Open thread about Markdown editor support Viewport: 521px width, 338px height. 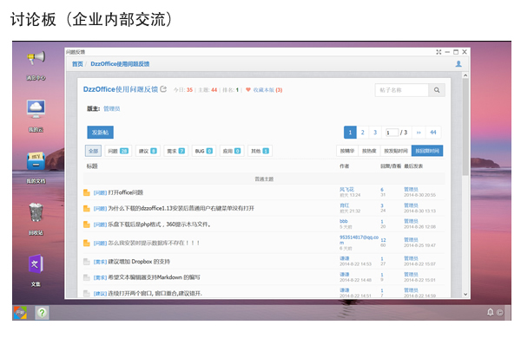coord(155,277)
